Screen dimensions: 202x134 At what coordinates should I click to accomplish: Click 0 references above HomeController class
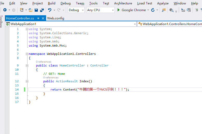pyautogui.click(x=44, y=62)
